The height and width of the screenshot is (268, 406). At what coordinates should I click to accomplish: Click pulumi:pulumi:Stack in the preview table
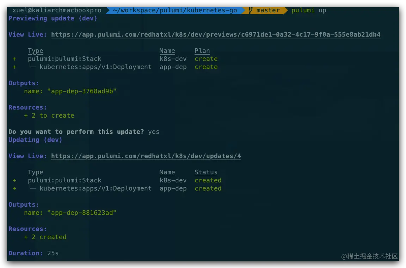pos(65,59)
